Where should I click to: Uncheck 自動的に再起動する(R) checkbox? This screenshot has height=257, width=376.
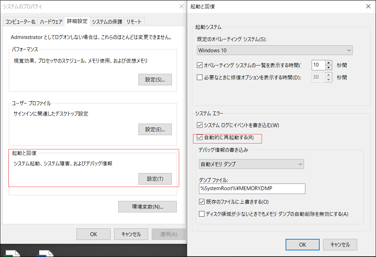200,138
